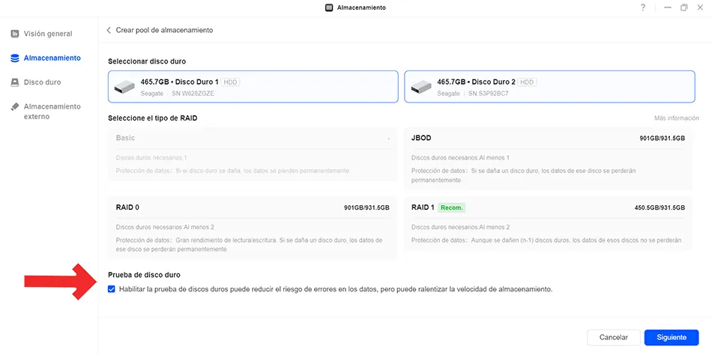The width and height of the screenshot is (712, 355).
Task: Select the RAID 1 recommended option
Action: (x=548, y=223)
